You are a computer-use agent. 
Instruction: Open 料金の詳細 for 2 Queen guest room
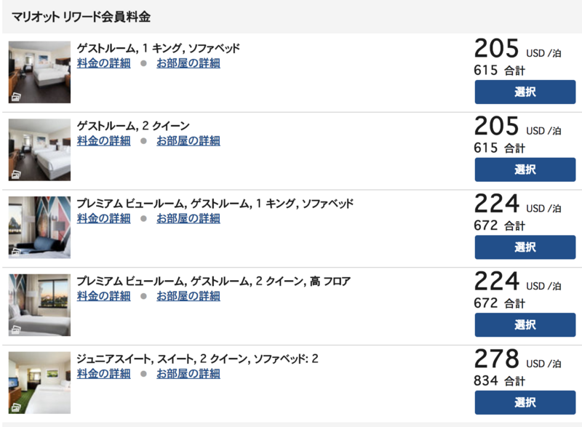point(103,140)
